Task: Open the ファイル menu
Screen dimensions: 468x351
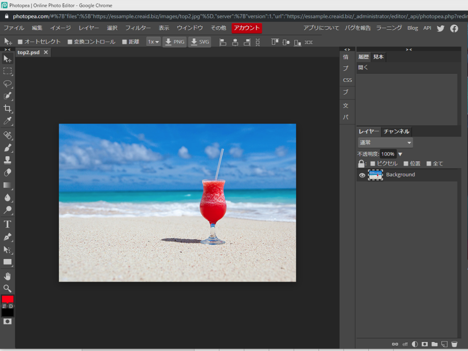Action: point(14,28)
